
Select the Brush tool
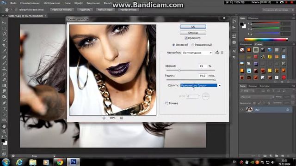pyautogui.click(x=4, y=63)
